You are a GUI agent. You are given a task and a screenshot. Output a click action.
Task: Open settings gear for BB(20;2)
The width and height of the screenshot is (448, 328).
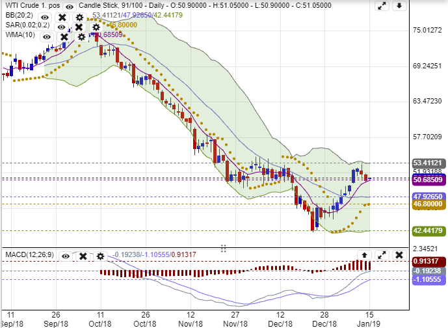tap(79, 17)
